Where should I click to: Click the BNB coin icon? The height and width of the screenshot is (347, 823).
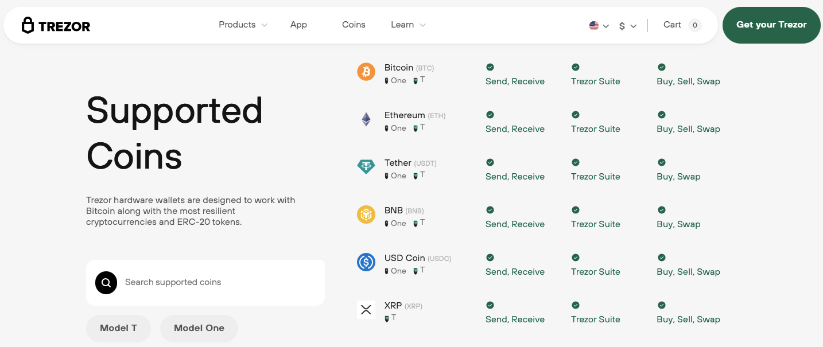coord(366,215)
